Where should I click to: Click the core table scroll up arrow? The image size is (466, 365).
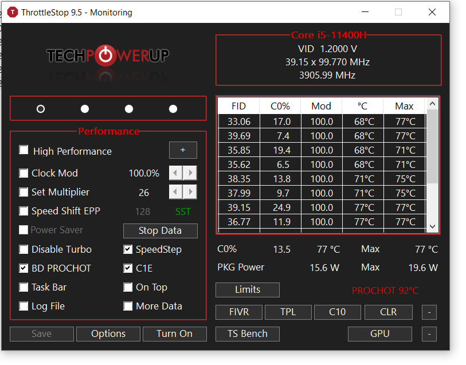coord(432,104)
